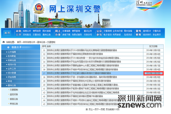Expand 公开指南 in the sidebar

(x=12, y=52)
